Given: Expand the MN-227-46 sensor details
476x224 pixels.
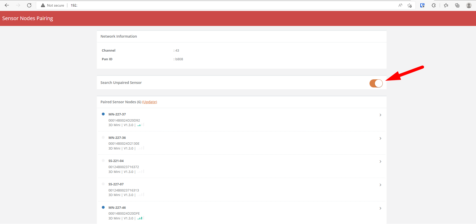Looking at the screenshot, I should [380, 208].
